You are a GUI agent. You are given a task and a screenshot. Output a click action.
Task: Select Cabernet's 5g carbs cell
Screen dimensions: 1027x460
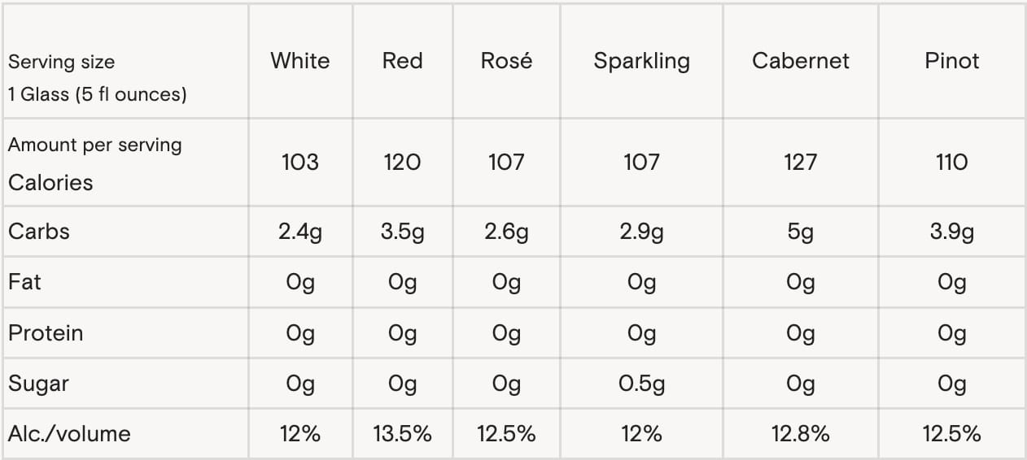800,232
